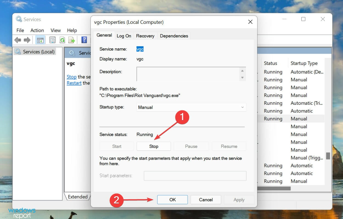This screenshot has height=219, width=343.
Task: Open the View menu
Action: [56, 30]
